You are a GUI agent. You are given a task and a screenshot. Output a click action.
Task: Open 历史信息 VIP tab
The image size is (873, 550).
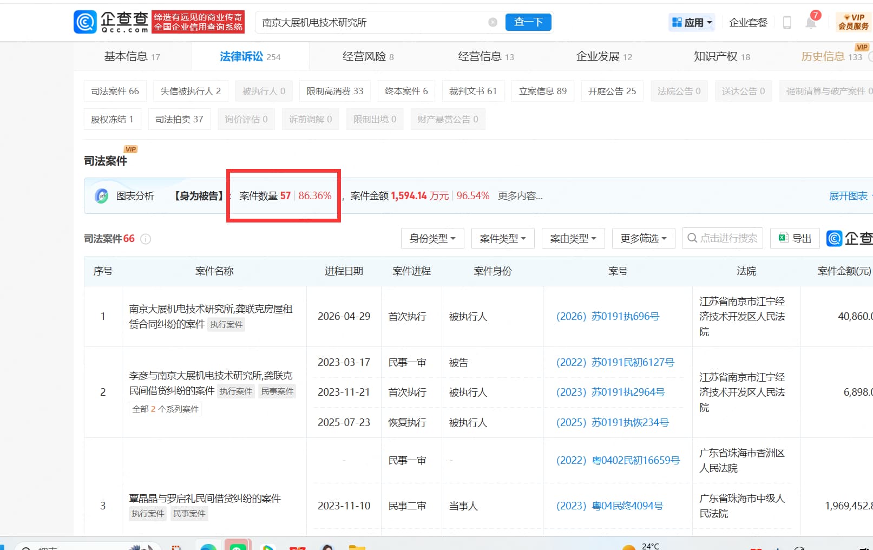(x=832, y=56)
